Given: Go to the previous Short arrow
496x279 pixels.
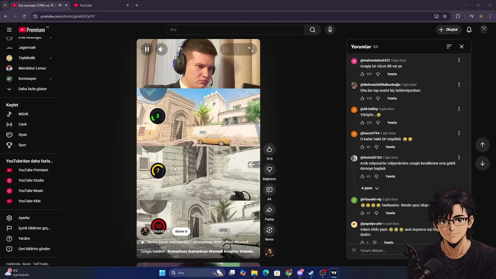Looking at the screenshot, I should click(482, 145).
